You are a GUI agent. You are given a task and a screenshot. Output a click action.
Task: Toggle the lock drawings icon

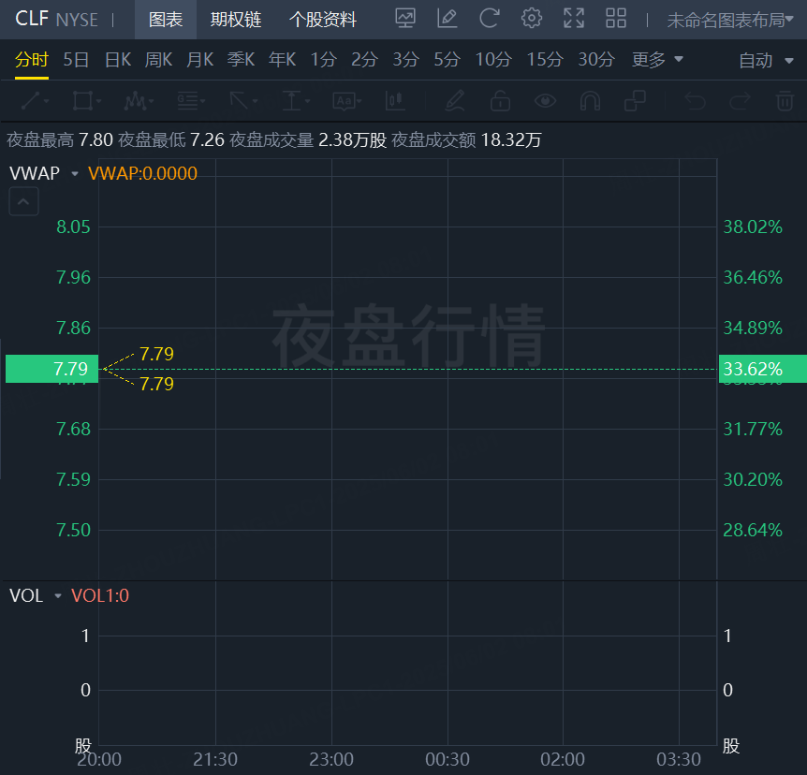[x=500, y=101]
